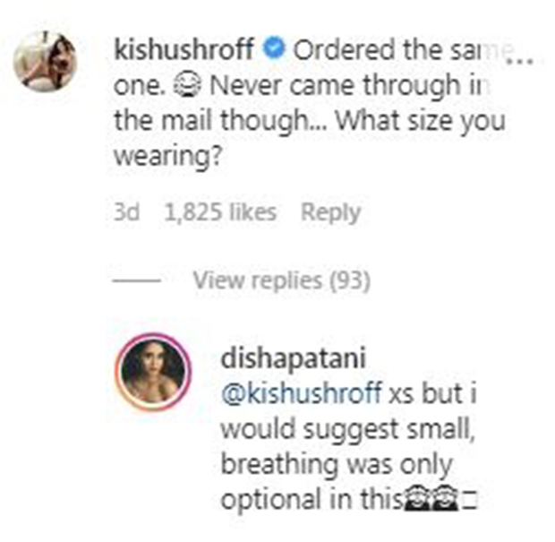Image resolution: width=555 pixels, height=542 pixels.
Task: Click the square placeholder glyph ending the reply
Action: (x=470, y=502)
